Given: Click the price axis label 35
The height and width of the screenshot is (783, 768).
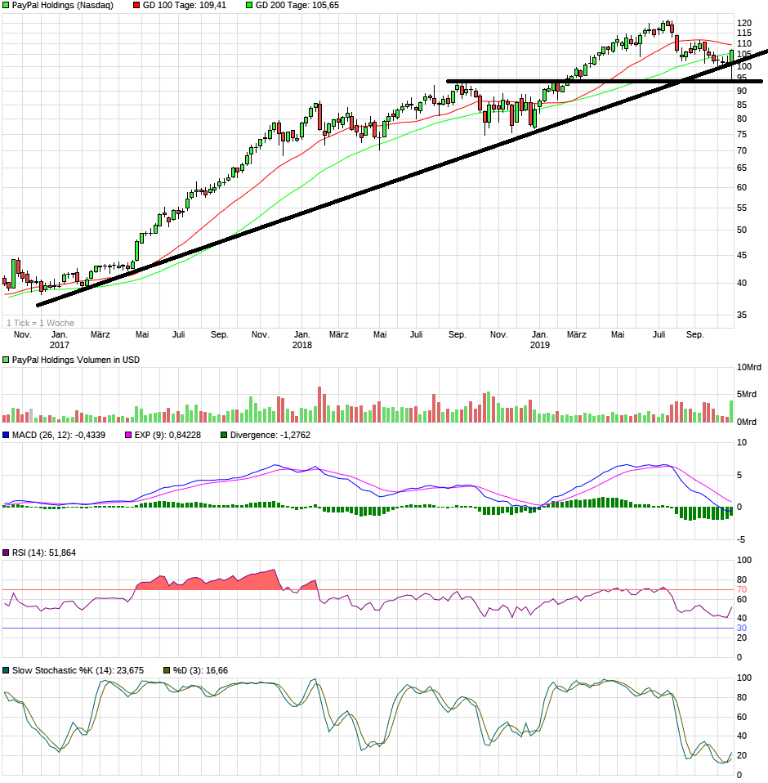Looking at the screenshot, I should coord(742,315).
